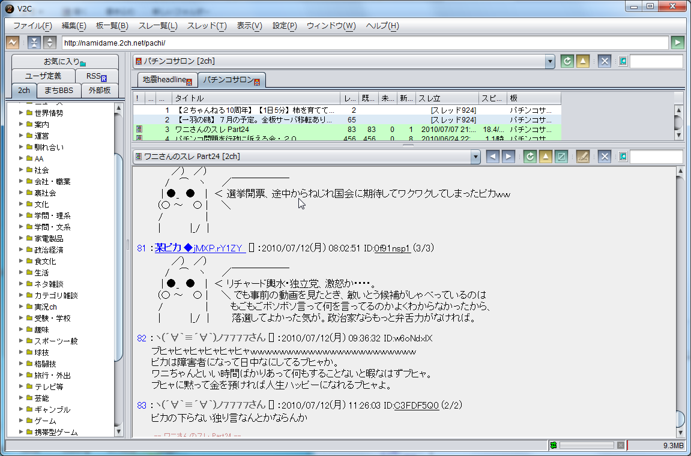Reload the ワニさんのスレ thread
Viewport: 691px width, 456px height.
point(530,157)
